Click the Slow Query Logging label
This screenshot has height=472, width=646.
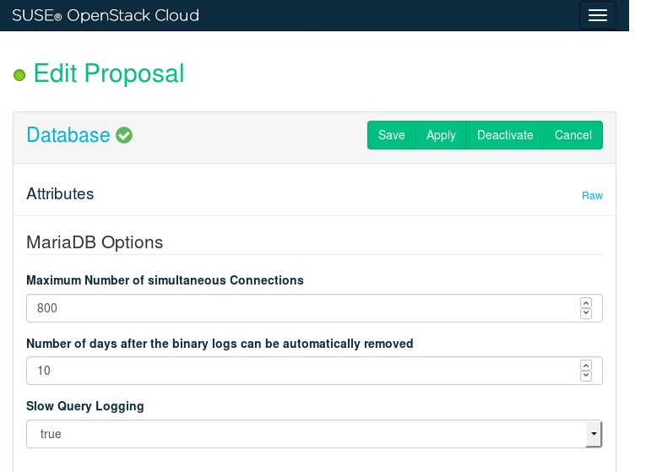point(85,406)
